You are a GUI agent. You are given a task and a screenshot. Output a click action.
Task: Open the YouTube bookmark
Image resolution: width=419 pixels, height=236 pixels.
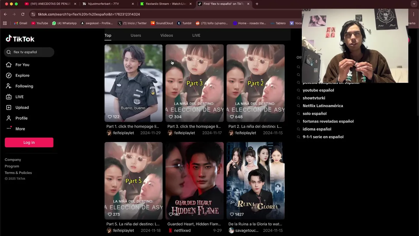coord(40,23)
